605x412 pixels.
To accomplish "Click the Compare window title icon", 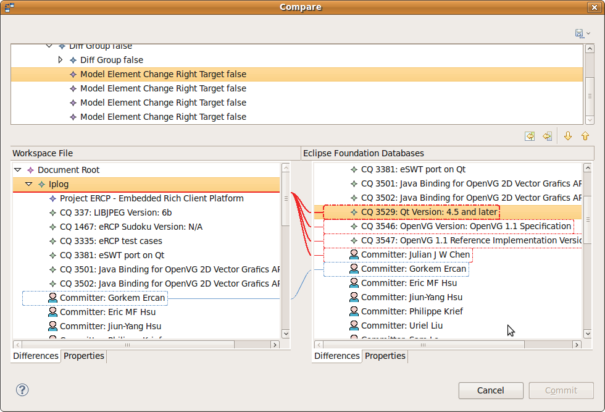I will (10, 7).
